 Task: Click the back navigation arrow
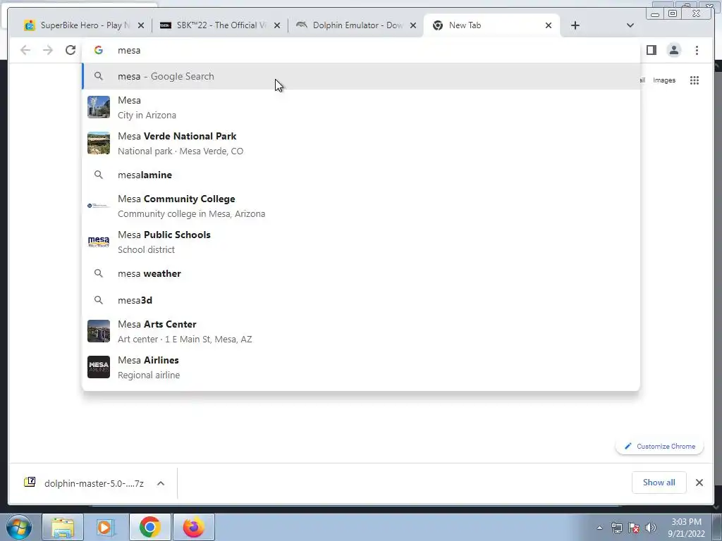(x=25, y=50)
